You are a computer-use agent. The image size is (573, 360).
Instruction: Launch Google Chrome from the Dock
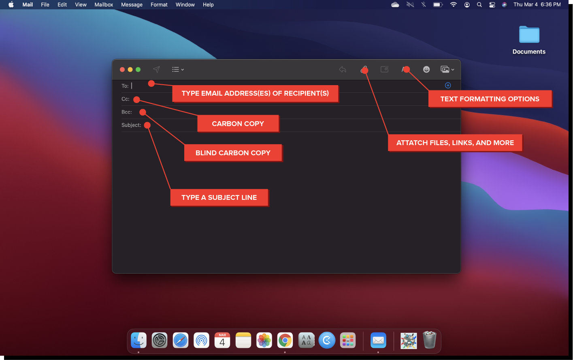[285, 341]
